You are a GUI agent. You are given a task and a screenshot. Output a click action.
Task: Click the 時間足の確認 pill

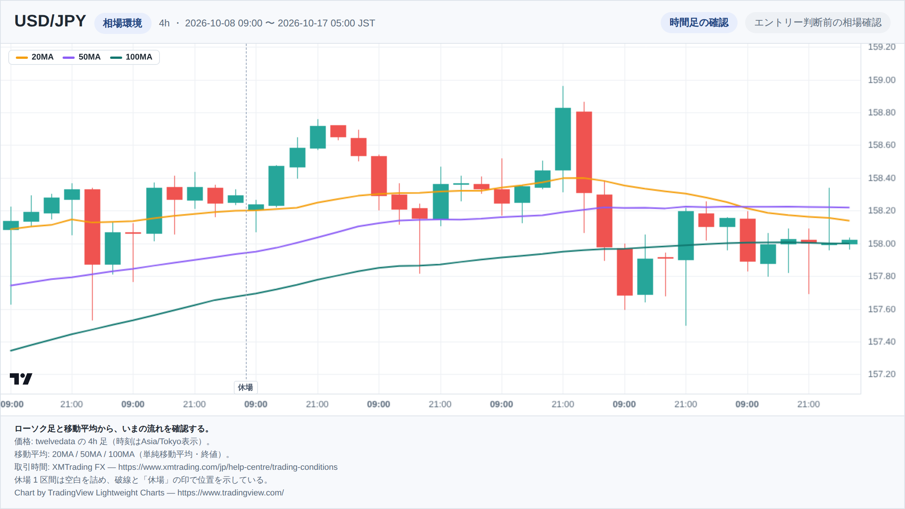(699, 23)
